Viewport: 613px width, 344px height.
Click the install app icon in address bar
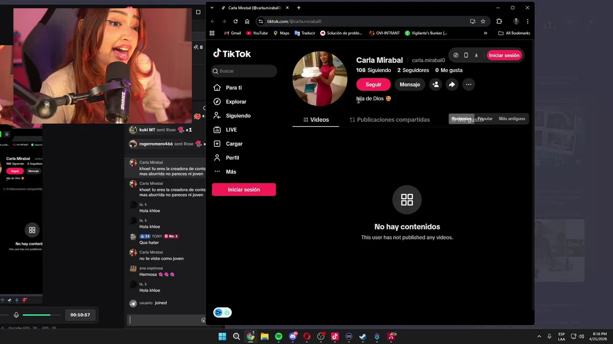pos(473,21)
